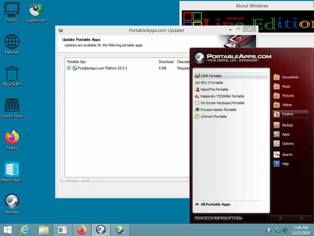Click the volume muted icon in system tray
The height and width of the screenshot is (236, 314).
[285, 230]
